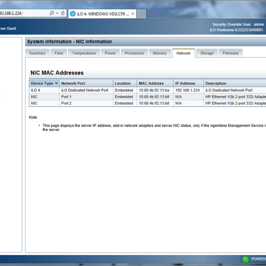This screenshot has width=266, height=266.
Task: Open the Power tab
Action: 110,53
